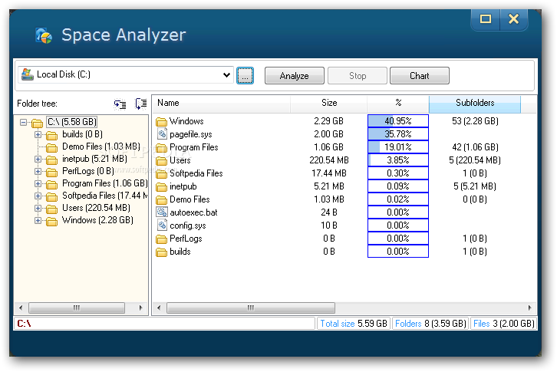Sort by the Name column header
557x372 pixels.
[222, 104]
